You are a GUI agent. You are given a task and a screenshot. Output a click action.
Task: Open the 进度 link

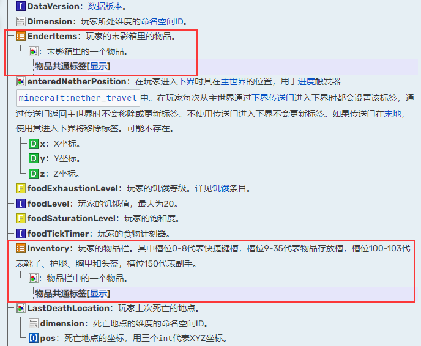[306, 81]
